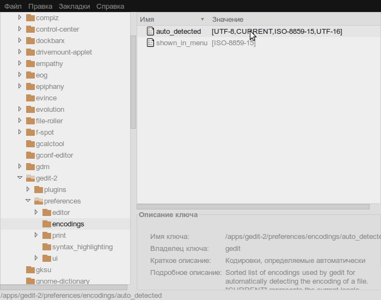Click the evolution folder icon

coord(30,109)
